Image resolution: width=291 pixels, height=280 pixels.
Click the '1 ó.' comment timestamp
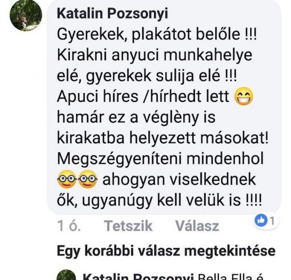pyautogui.click(x=69, y=226)
